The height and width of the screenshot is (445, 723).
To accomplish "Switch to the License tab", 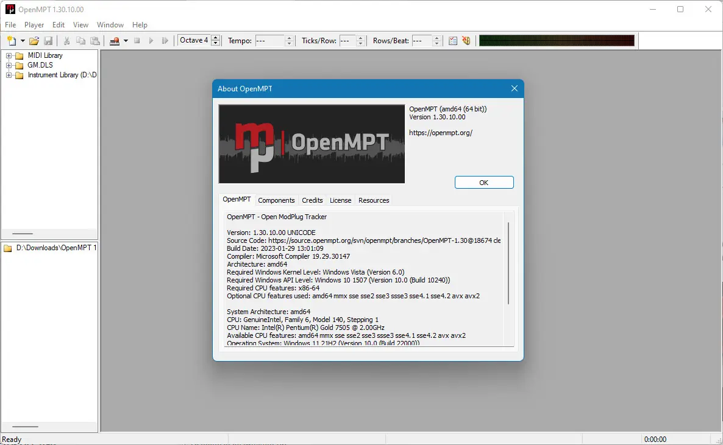I will [340, 200].
